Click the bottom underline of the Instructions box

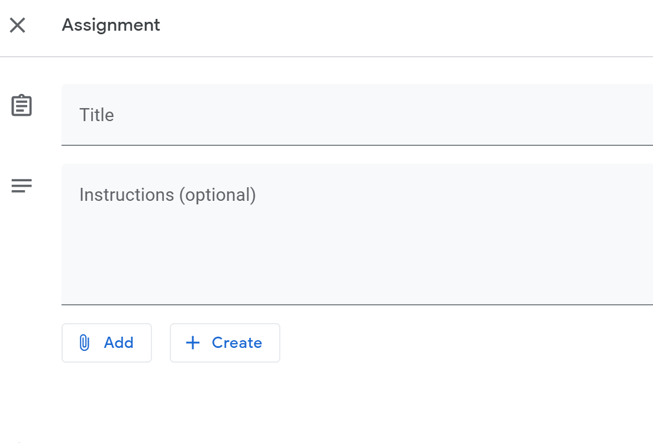(x=355, y=305)
